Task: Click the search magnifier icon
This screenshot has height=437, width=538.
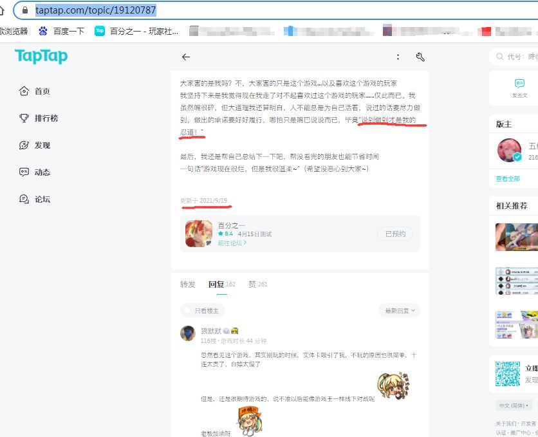Action: click(500, 57)
